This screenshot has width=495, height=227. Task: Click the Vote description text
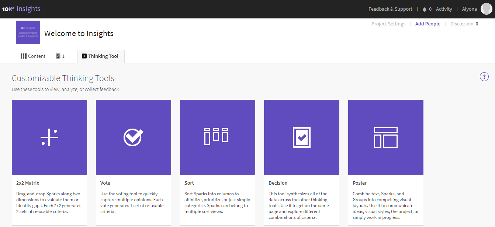click(132, 203)
